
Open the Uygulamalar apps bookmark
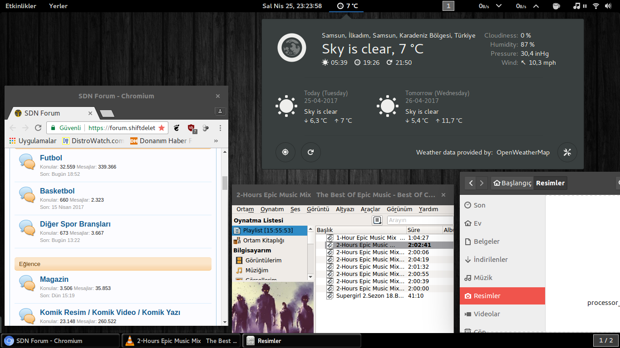[x=33, y=141]
